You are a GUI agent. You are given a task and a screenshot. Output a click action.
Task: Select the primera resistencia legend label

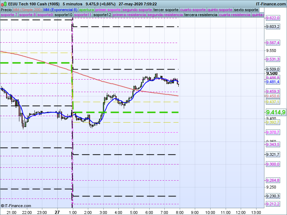click(x=129, y=15)
